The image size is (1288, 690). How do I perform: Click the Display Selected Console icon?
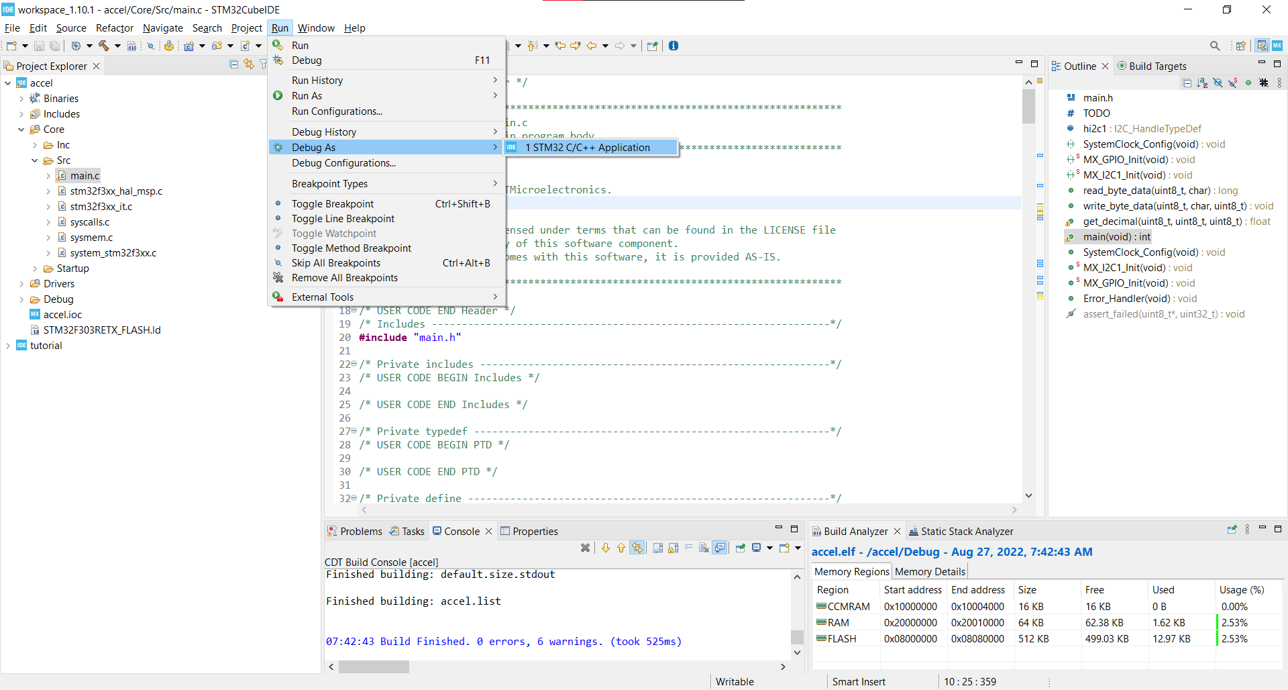pos(757,548)
